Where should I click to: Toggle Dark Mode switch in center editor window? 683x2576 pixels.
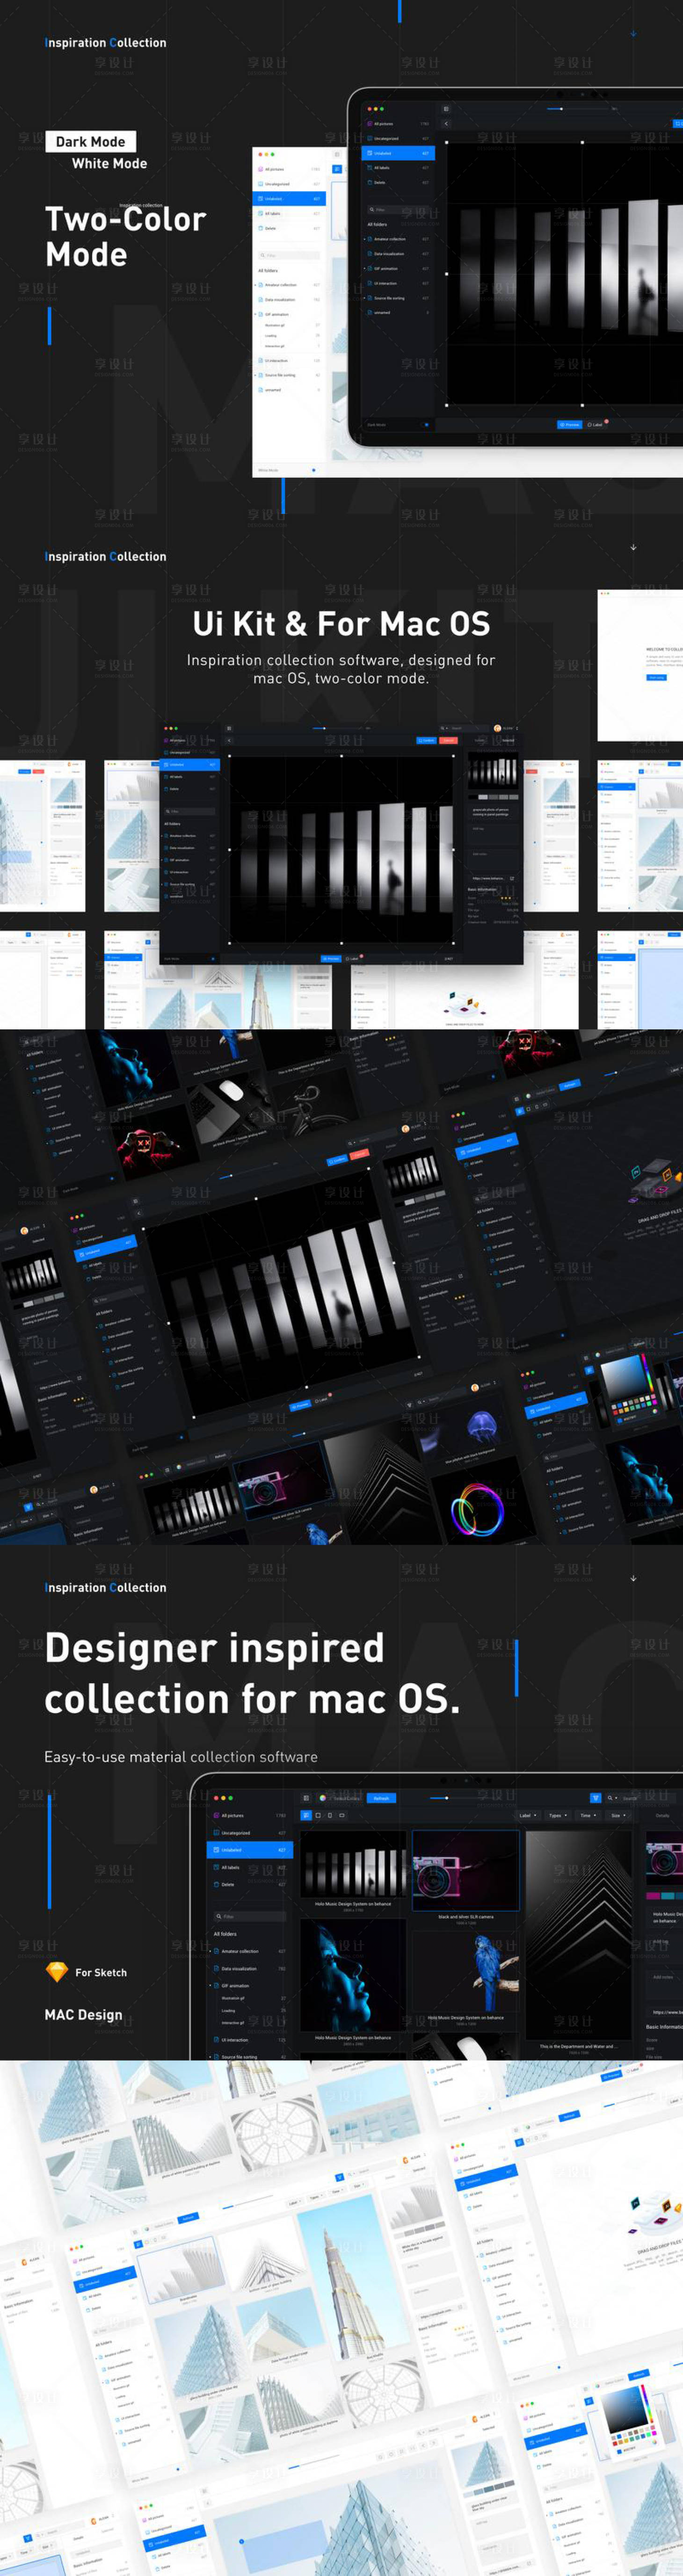(213, 959)
